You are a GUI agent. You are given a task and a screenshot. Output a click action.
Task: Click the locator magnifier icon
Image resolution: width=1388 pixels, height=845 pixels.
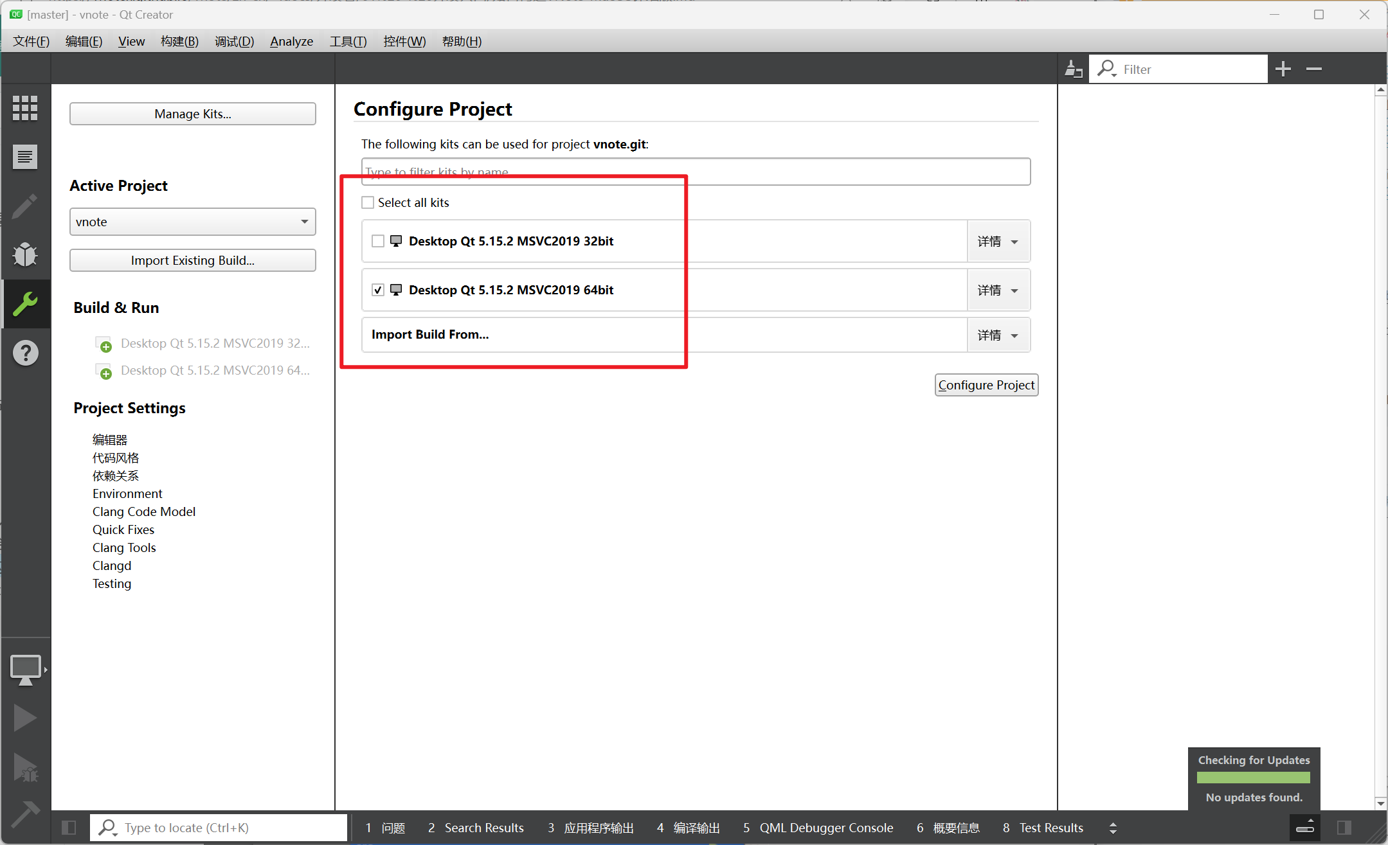coord(107,828)
